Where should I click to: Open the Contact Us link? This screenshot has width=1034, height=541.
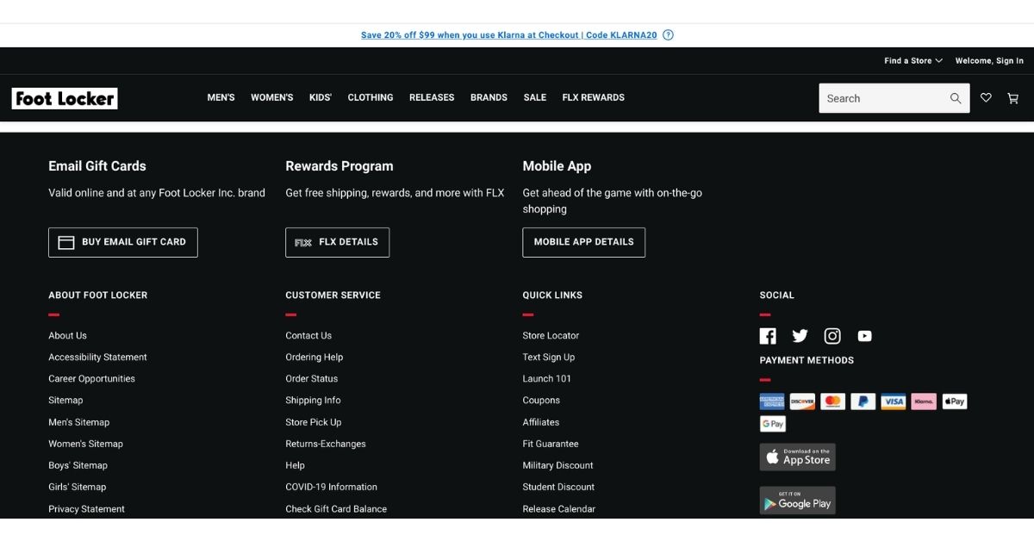click(x=308, y=336)
